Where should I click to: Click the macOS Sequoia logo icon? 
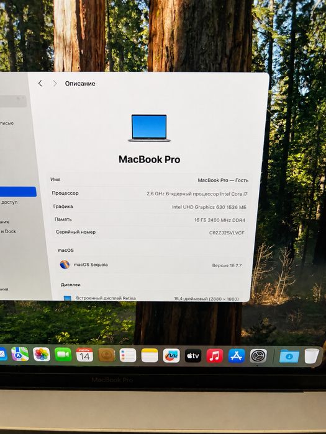point(65,265)
